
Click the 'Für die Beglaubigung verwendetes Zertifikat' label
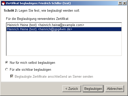click(x=37, y=19)
